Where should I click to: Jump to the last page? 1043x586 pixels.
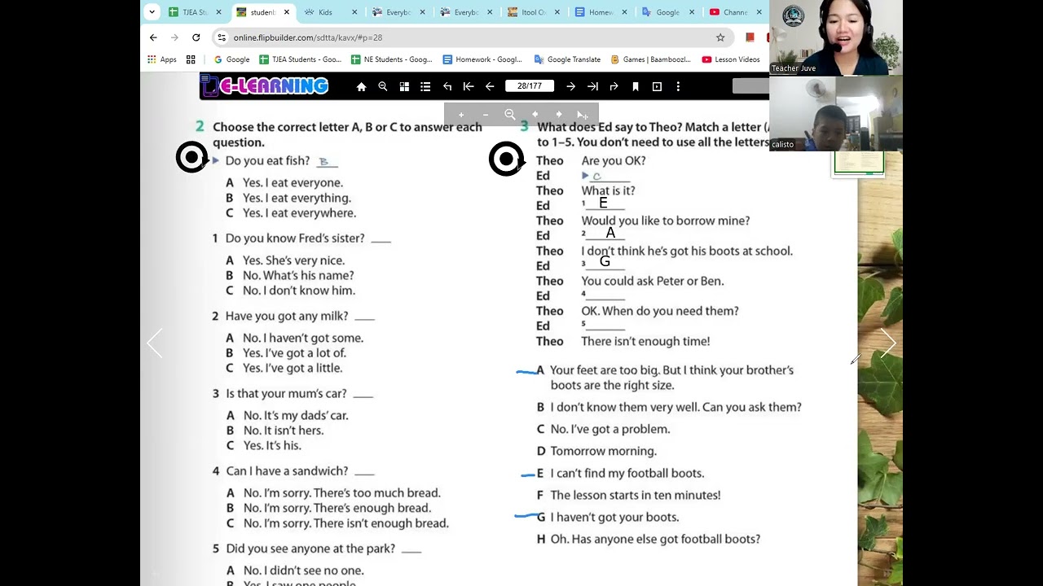tap(592, 86)
